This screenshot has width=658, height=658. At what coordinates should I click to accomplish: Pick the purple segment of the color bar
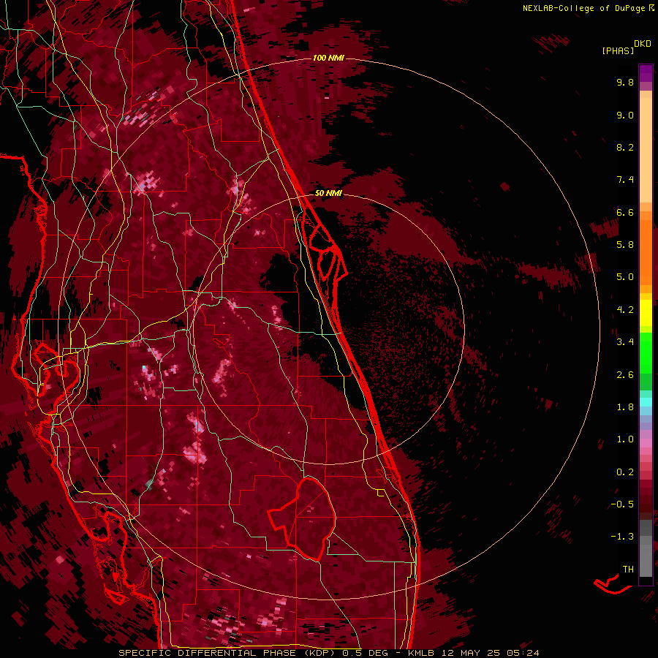646,74
